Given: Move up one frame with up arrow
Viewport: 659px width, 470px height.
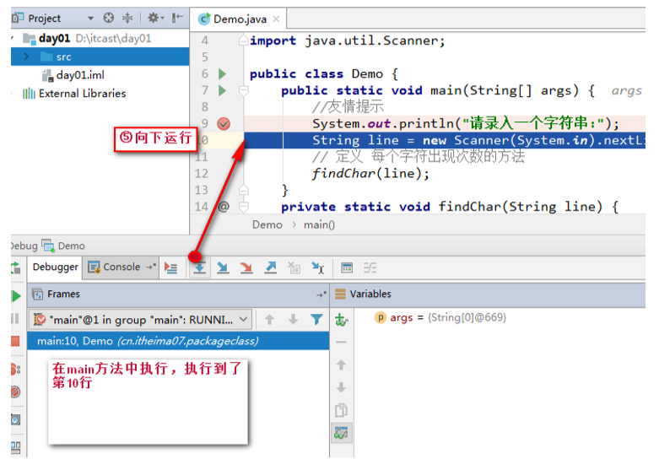Looking at the screenshot, I should click(269, 320).
